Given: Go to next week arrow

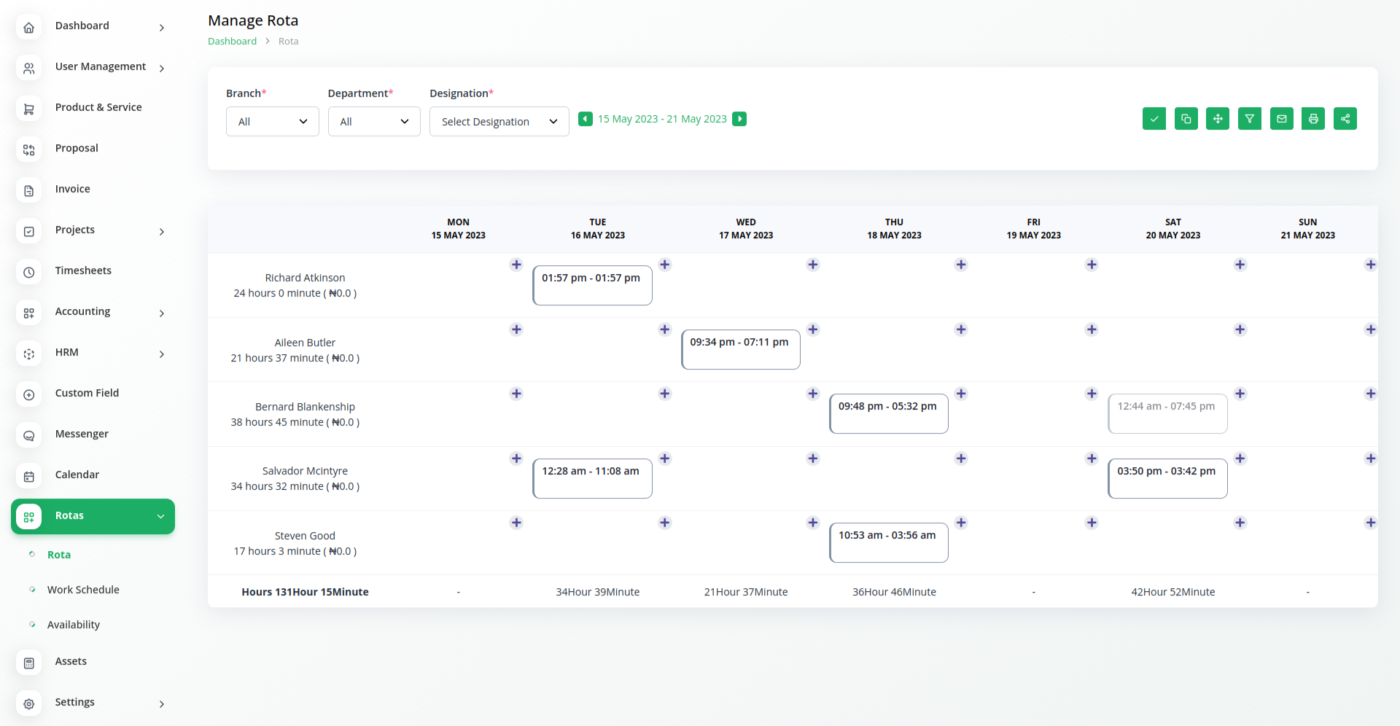Looking at the screenshot, I should (x=739, y=119).
